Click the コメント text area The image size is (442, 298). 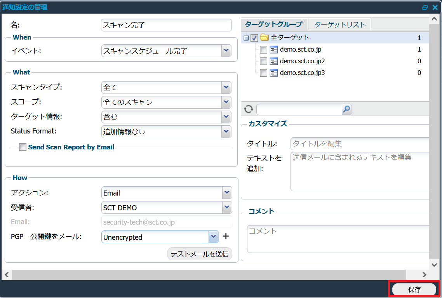[338, 239]
